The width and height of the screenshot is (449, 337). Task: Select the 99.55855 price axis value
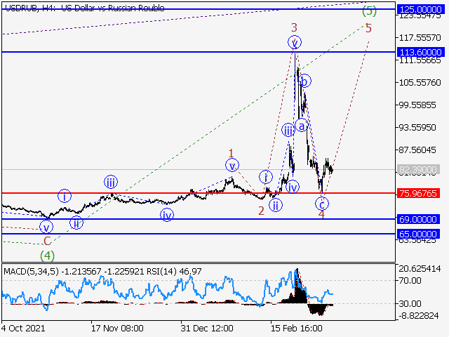tap(417, 105)
